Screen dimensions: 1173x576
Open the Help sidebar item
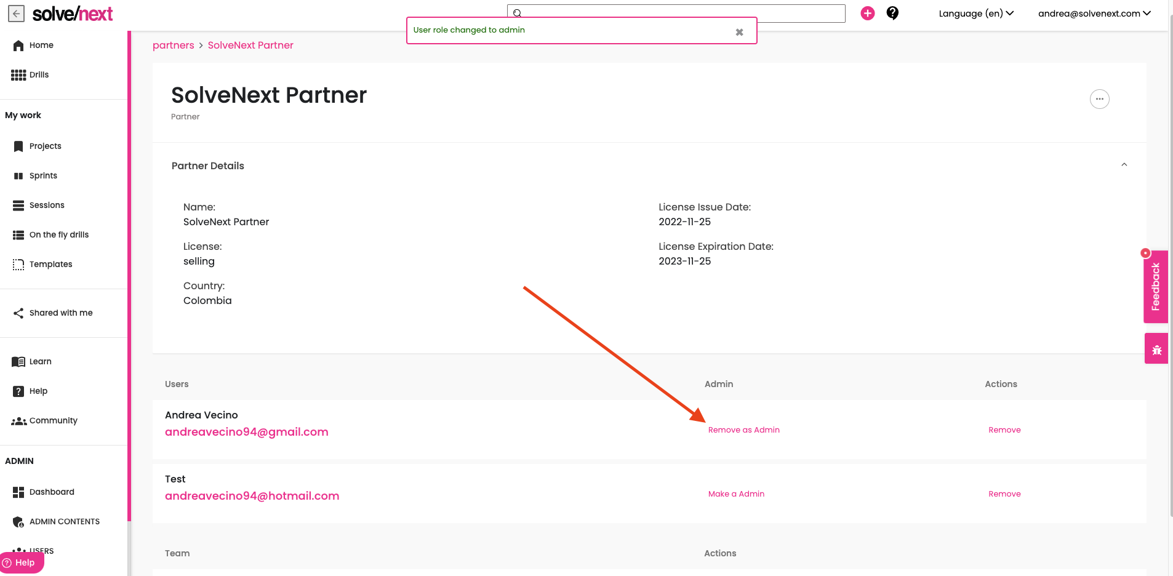tap(38, 391)
